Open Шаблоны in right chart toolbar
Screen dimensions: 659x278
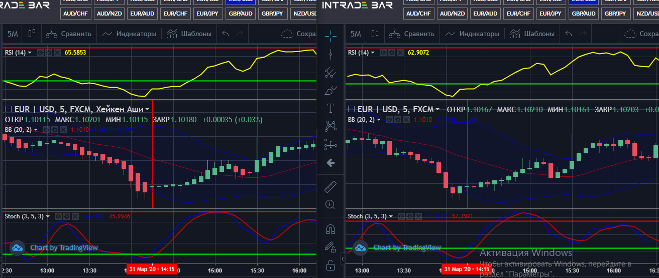click(532, 34)
